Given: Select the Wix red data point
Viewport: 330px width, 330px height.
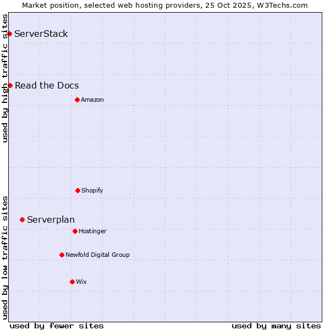Looking at the screenshot, I should [x=72, y=282].
